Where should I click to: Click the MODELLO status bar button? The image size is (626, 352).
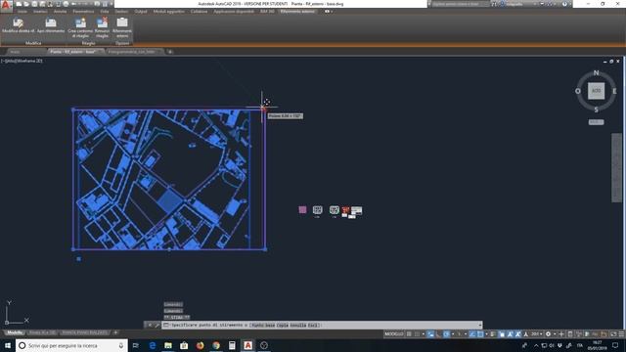(x=394, y=334)
